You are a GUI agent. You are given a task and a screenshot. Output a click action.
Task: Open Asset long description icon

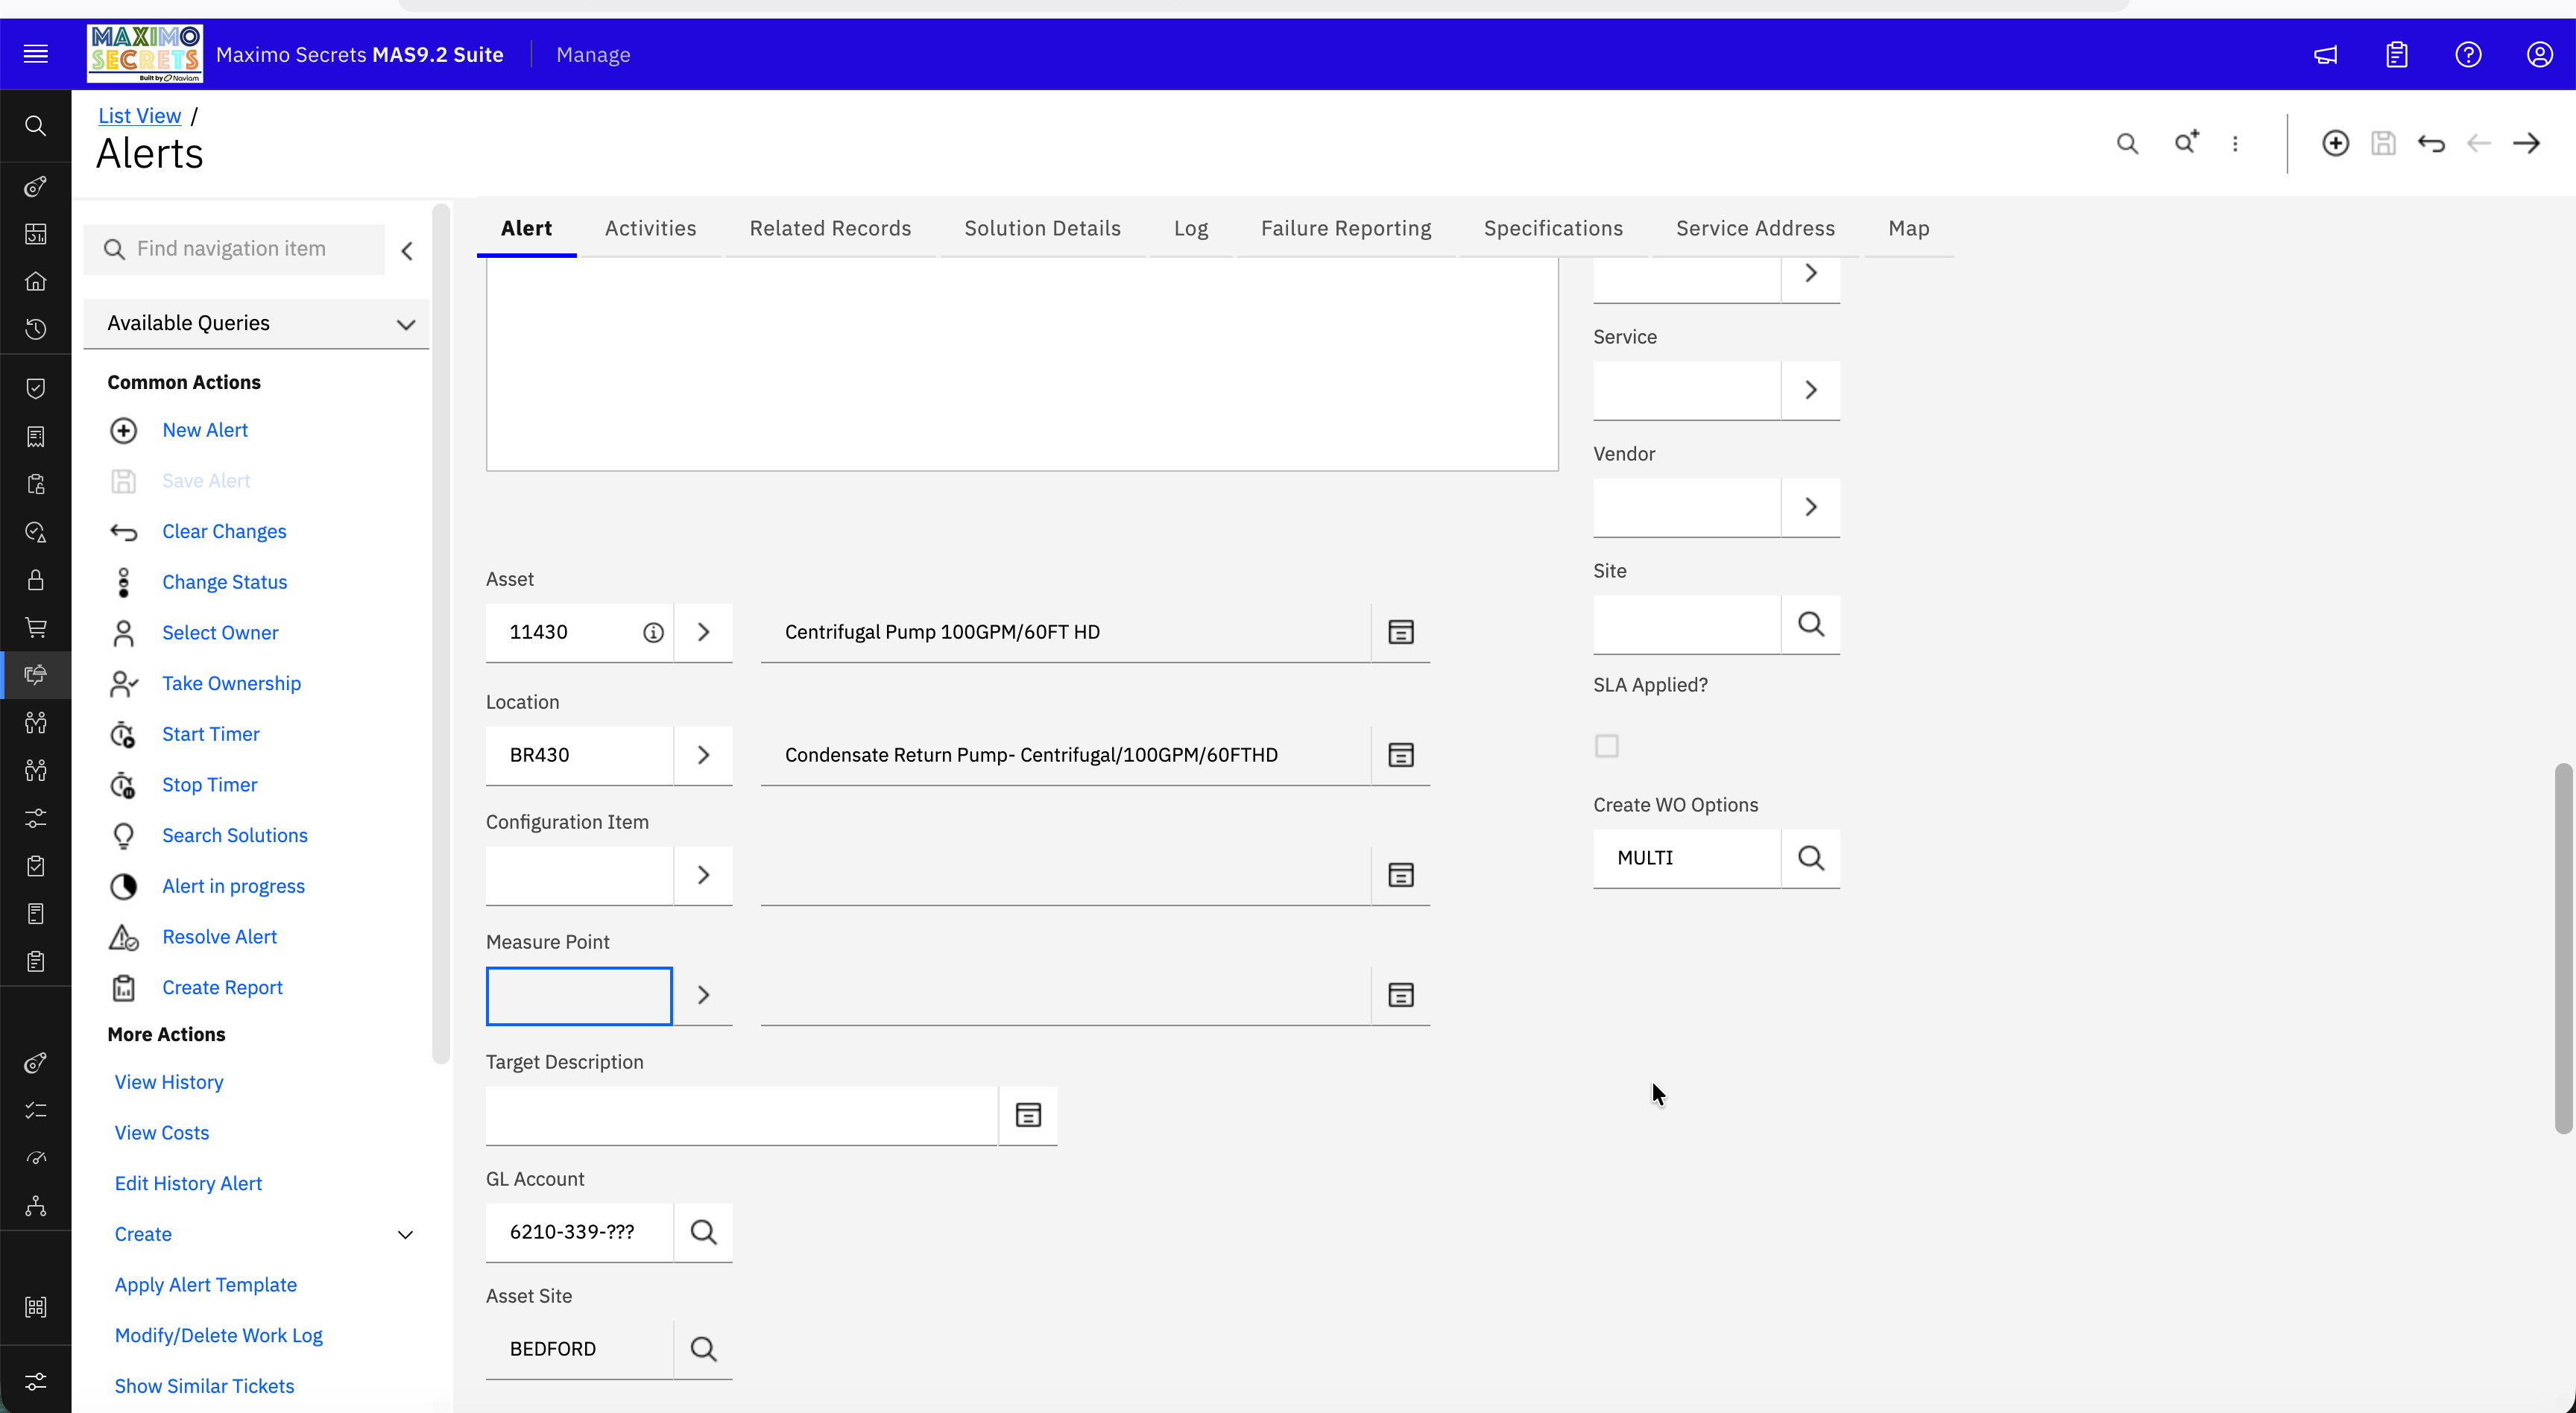pos(1400,632)
